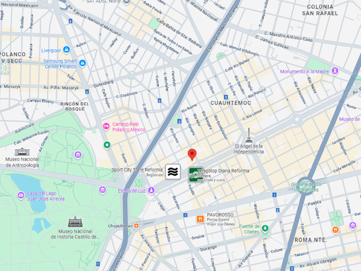Click El Ángel de la Independencia monument
Screen dimensions: 361x271
click(249, 135)
